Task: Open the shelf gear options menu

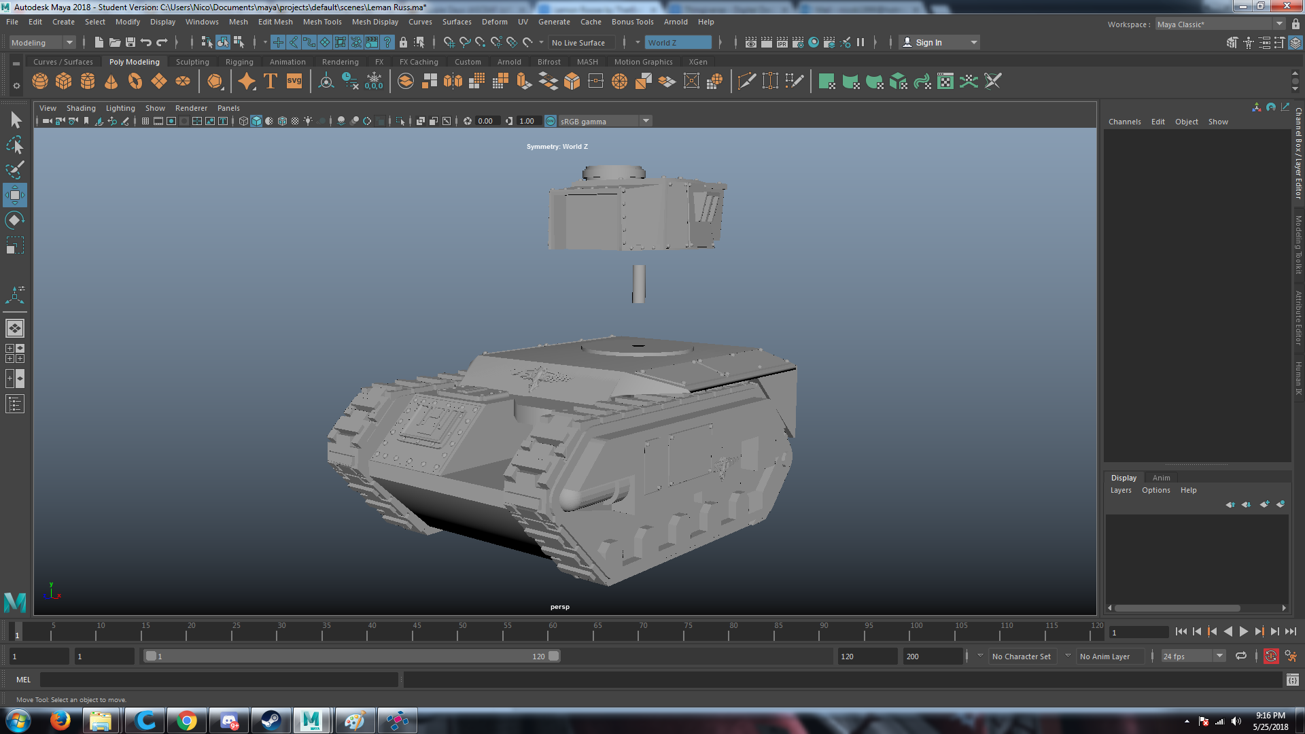Action: pos(16,86)
